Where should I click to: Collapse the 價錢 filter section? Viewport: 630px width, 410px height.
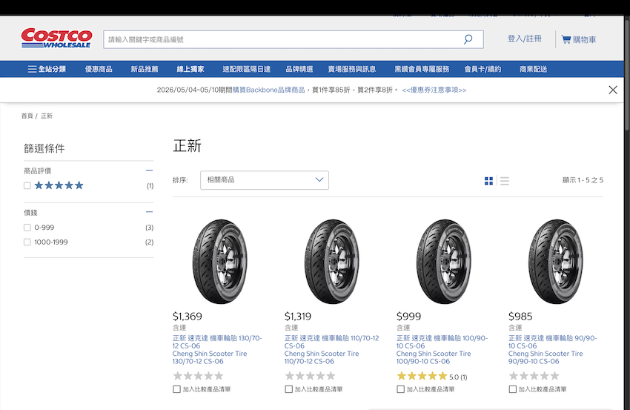click(x=149, y=212)
